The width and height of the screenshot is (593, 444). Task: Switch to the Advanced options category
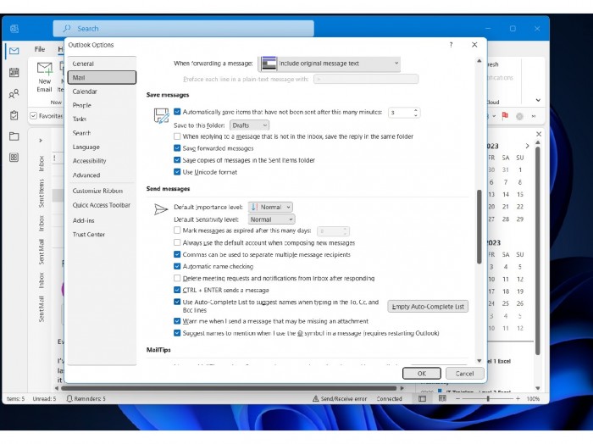86,175
